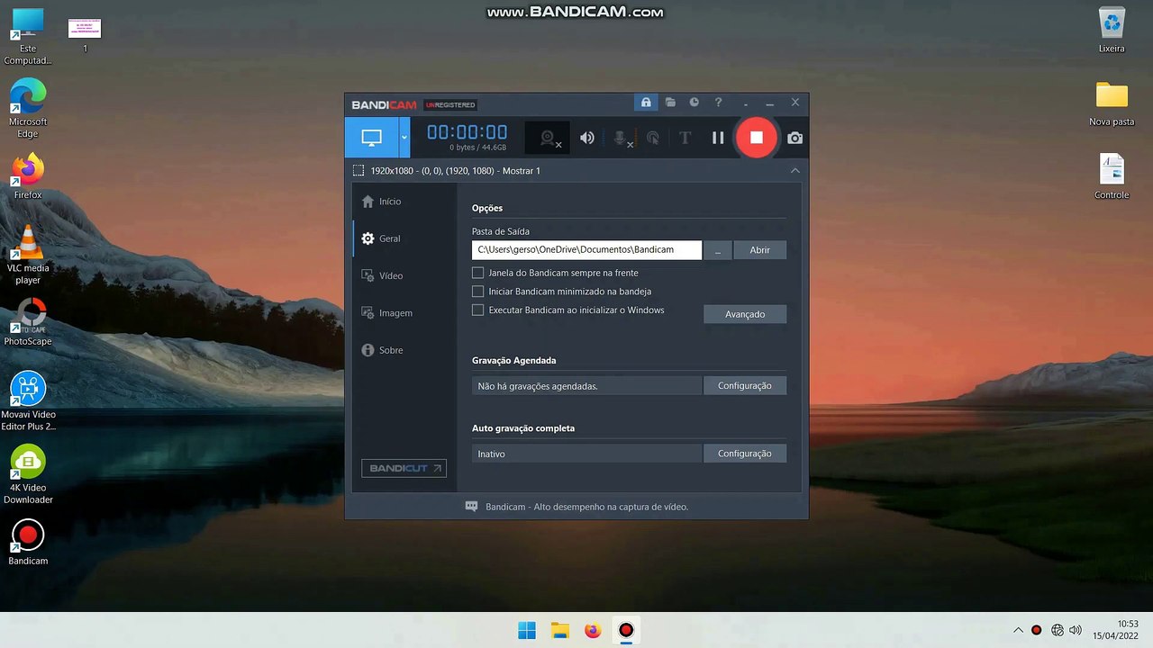Switch to the Vídeo settings tab
The width and height of the screenshot is (1153, 648).
click(x=390, y=275)
